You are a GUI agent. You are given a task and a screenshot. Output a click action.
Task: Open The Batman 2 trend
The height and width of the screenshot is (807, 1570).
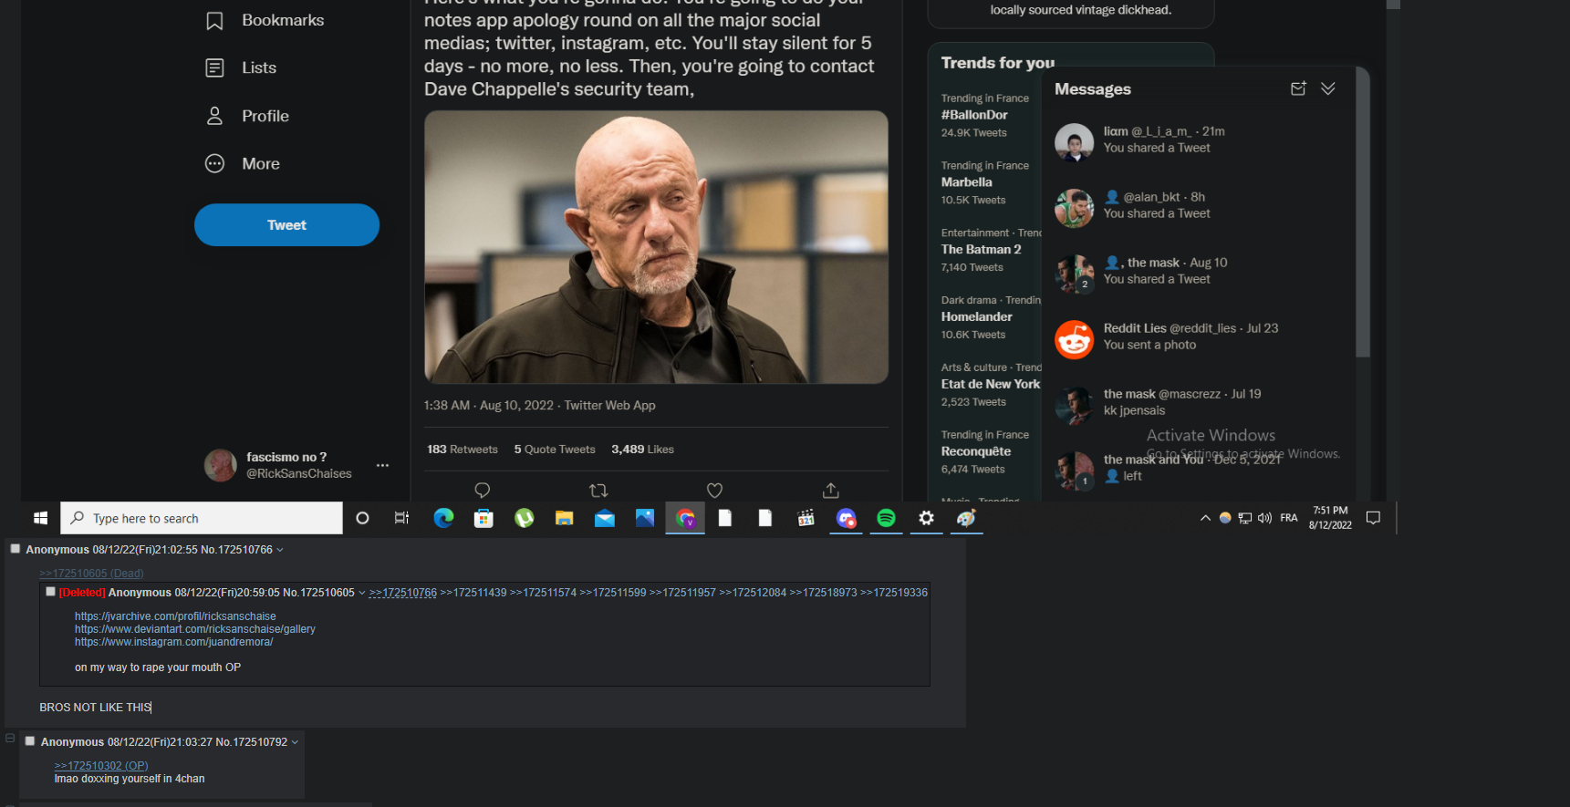(981, 249)
